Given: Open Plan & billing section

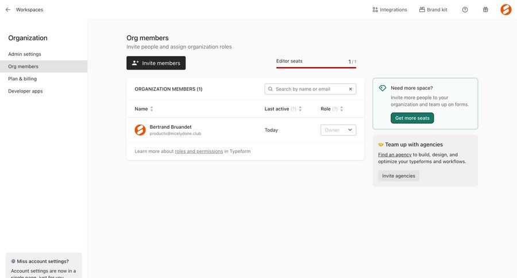Looking at the screenshot, I should pos(22,79).
